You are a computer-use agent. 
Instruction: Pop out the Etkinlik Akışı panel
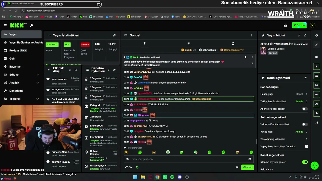pos(76,70)
